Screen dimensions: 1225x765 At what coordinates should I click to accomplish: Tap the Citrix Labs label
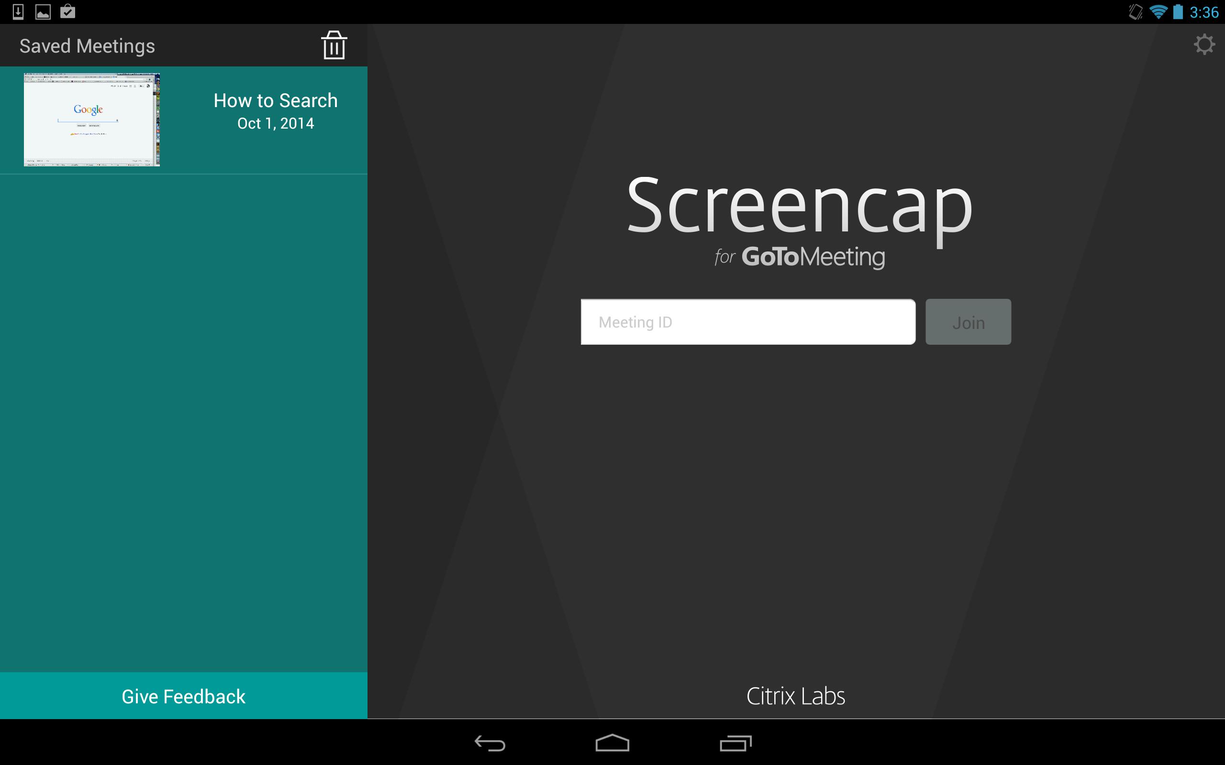coord(795,696)
